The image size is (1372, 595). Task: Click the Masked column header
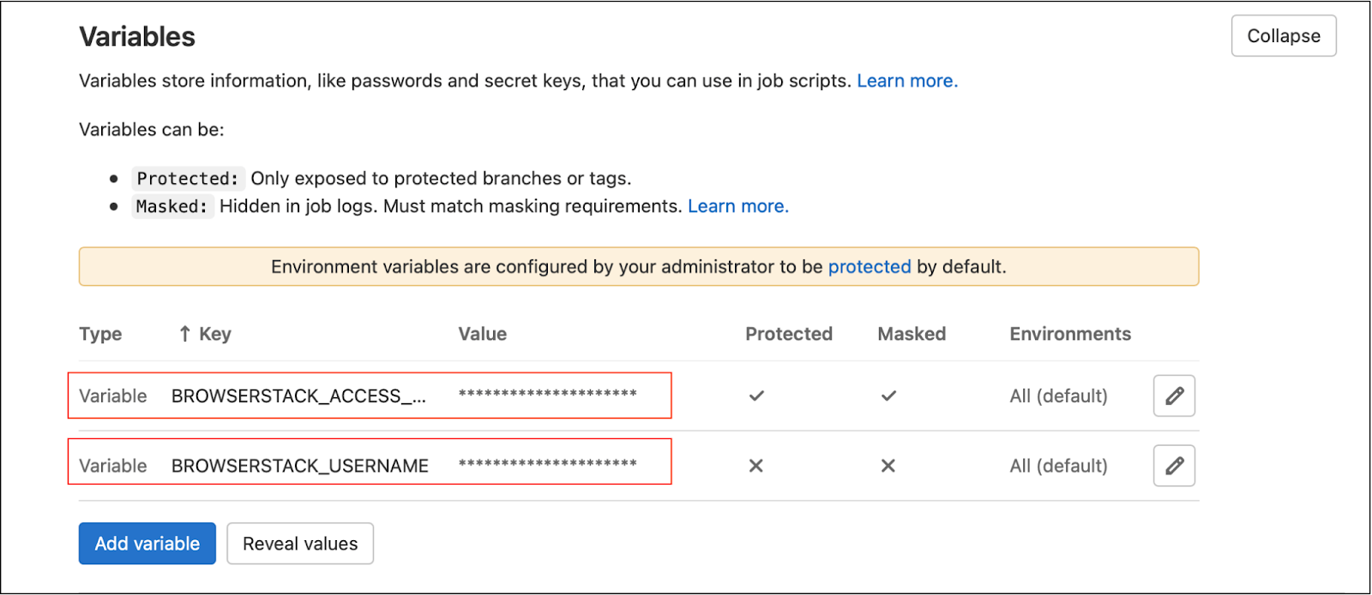click(x=911, y=333)
